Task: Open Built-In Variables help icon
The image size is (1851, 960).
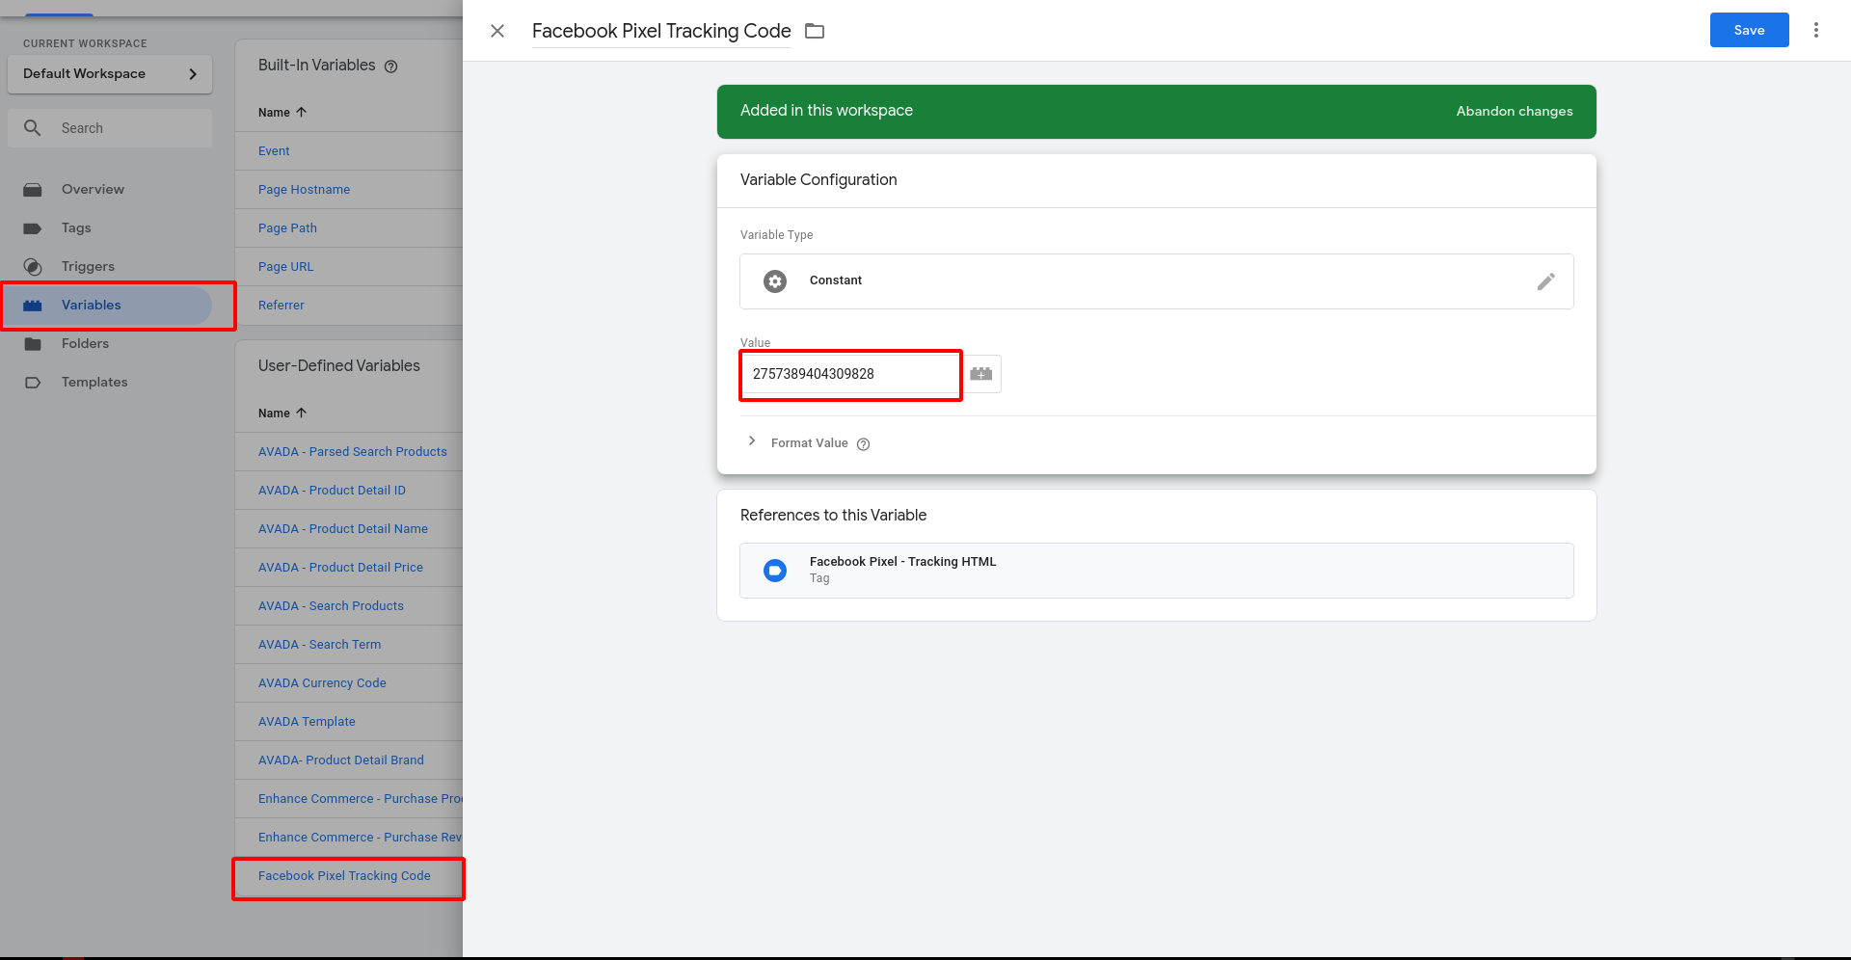Action: 391,67
